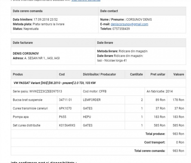Click the 'Total cerere comanda' value 983 Ron
Viewport: 191px width, 163px height.
pos(178,151)
